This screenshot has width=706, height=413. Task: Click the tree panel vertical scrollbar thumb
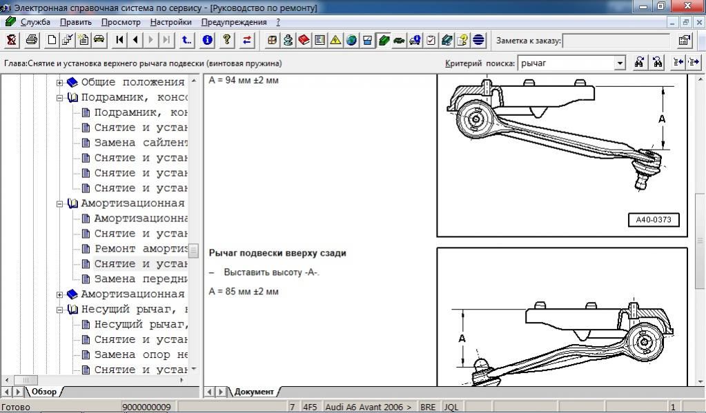[x=194, y=250]
